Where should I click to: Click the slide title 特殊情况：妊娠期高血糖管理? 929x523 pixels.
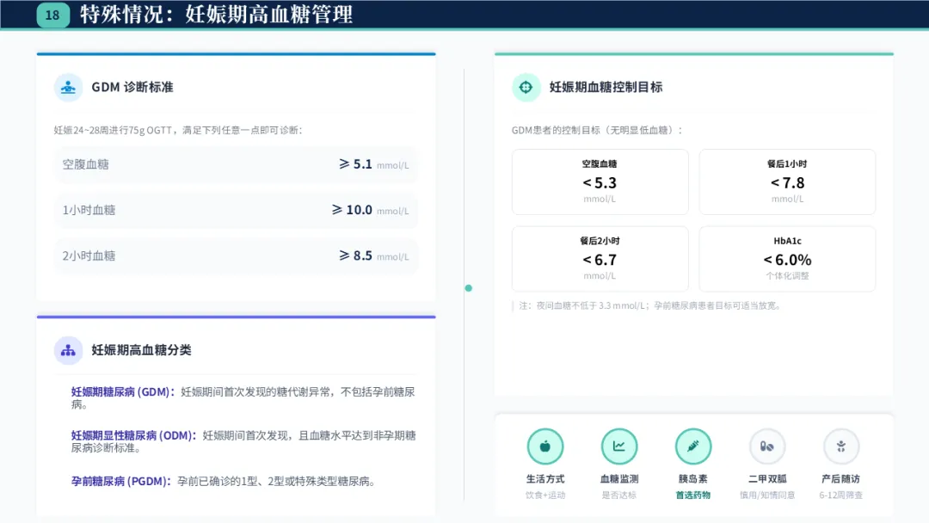point(216,15)
